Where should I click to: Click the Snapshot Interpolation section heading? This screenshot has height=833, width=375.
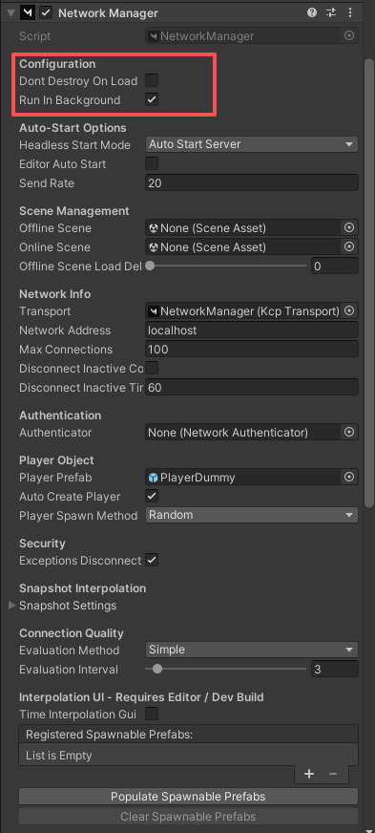click(x=82, y=588)
